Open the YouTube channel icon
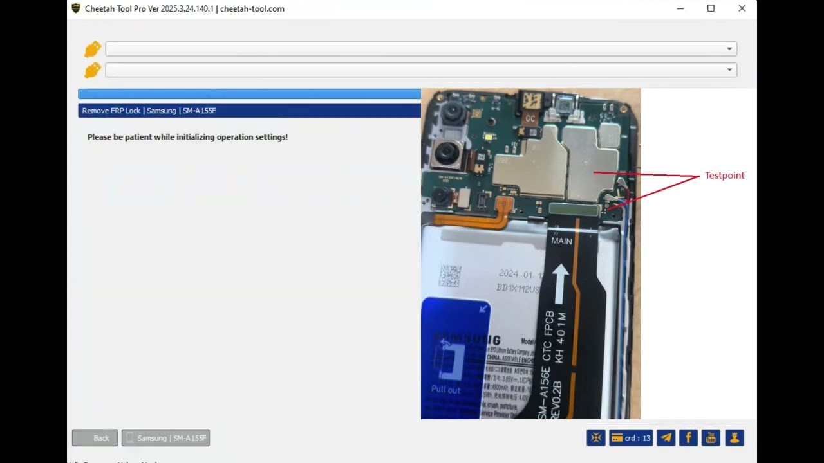 point(711,438)
